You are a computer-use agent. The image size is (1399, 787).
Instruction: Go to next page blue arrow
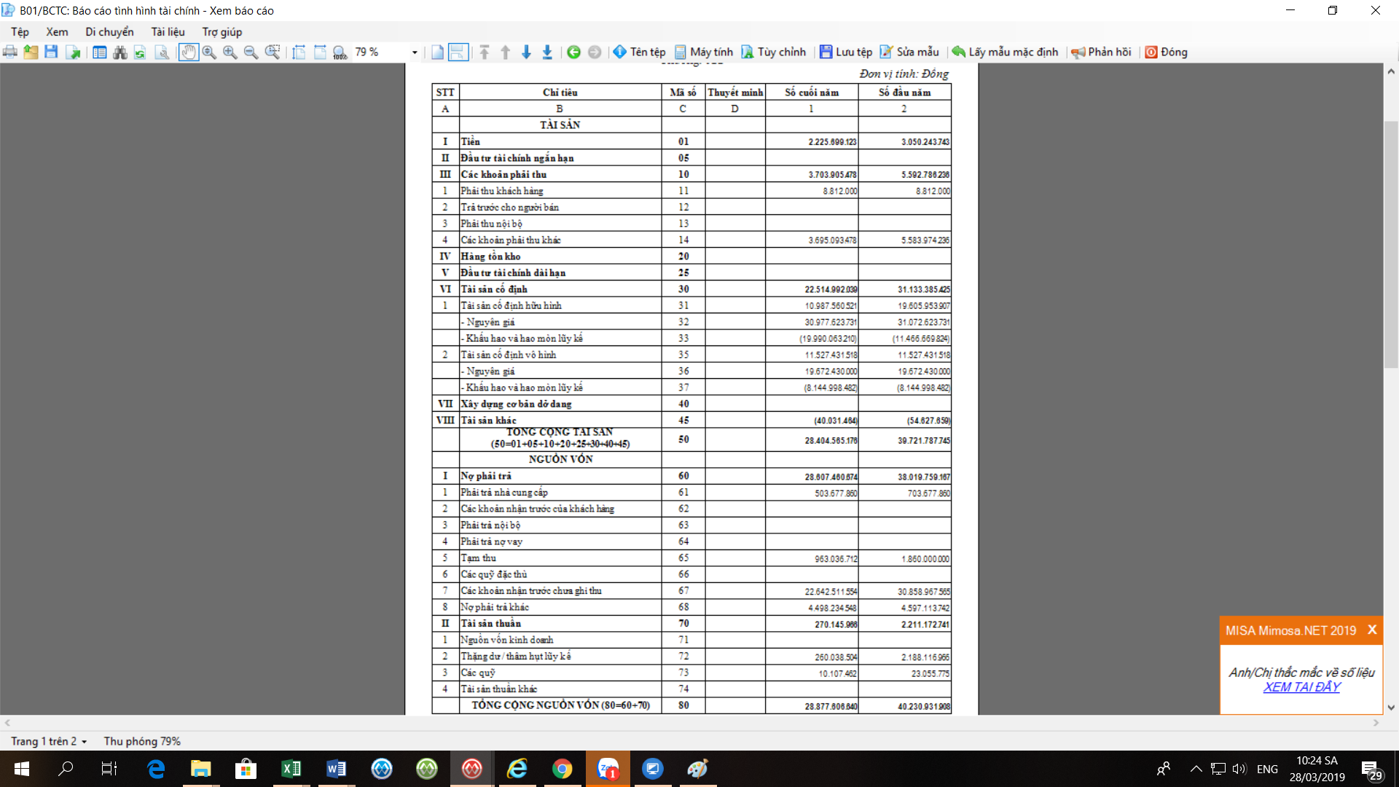[526, 52]
